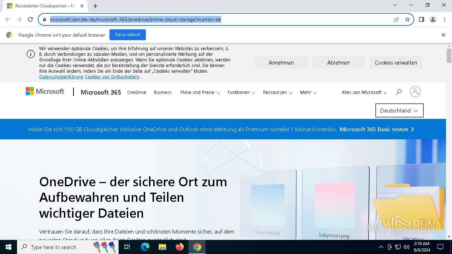Click the page vertical scrollbar thumb
The height and width of the screenshot is (254, 452).
pyautogui.click(x=449, y=56)
